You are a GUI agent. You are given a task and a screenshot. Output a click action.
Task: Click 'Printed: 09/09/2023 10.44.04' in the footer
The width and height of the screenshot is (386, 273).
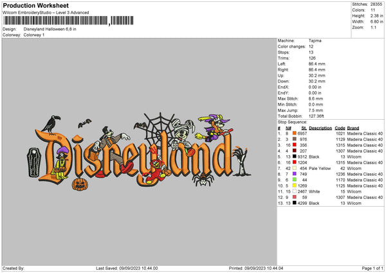[x=256, y=268]
